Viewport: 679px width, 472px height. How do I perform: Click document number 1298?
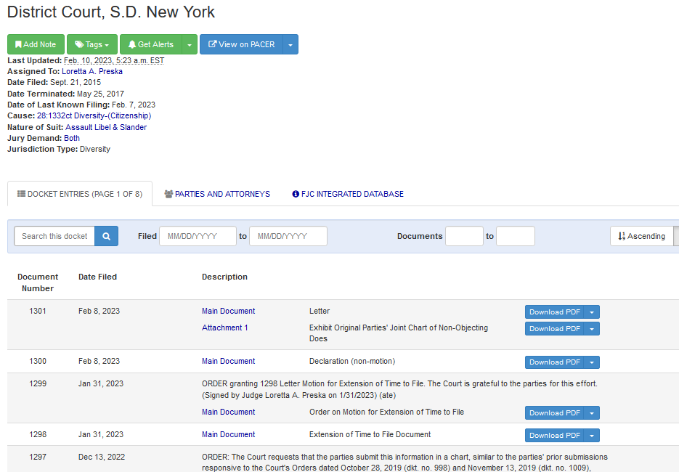click(38, 434)
